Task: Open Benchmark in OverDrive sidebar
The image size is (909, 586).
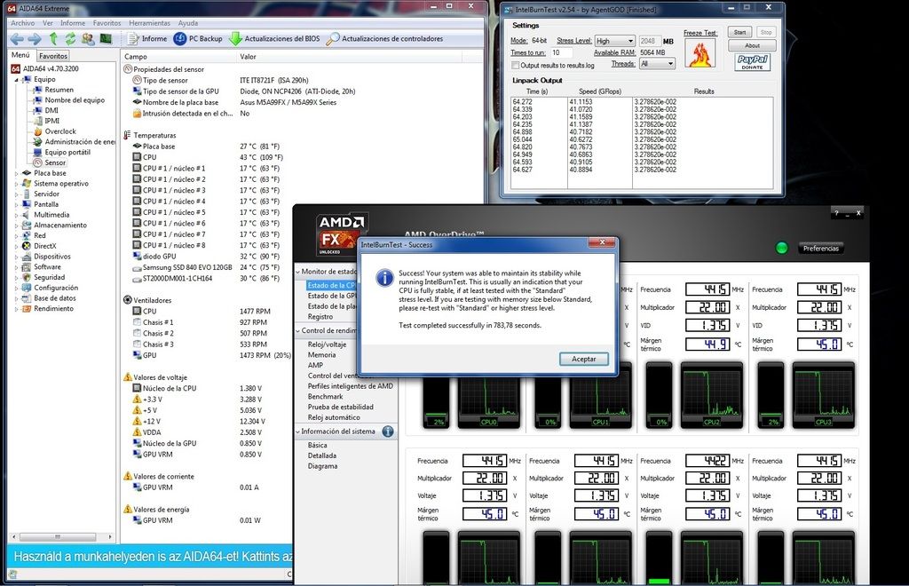Action: tap(325, 397)
